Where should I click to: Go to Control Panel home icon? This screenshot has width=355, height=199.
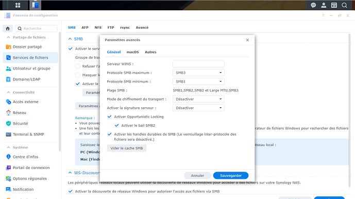[8, 28]
